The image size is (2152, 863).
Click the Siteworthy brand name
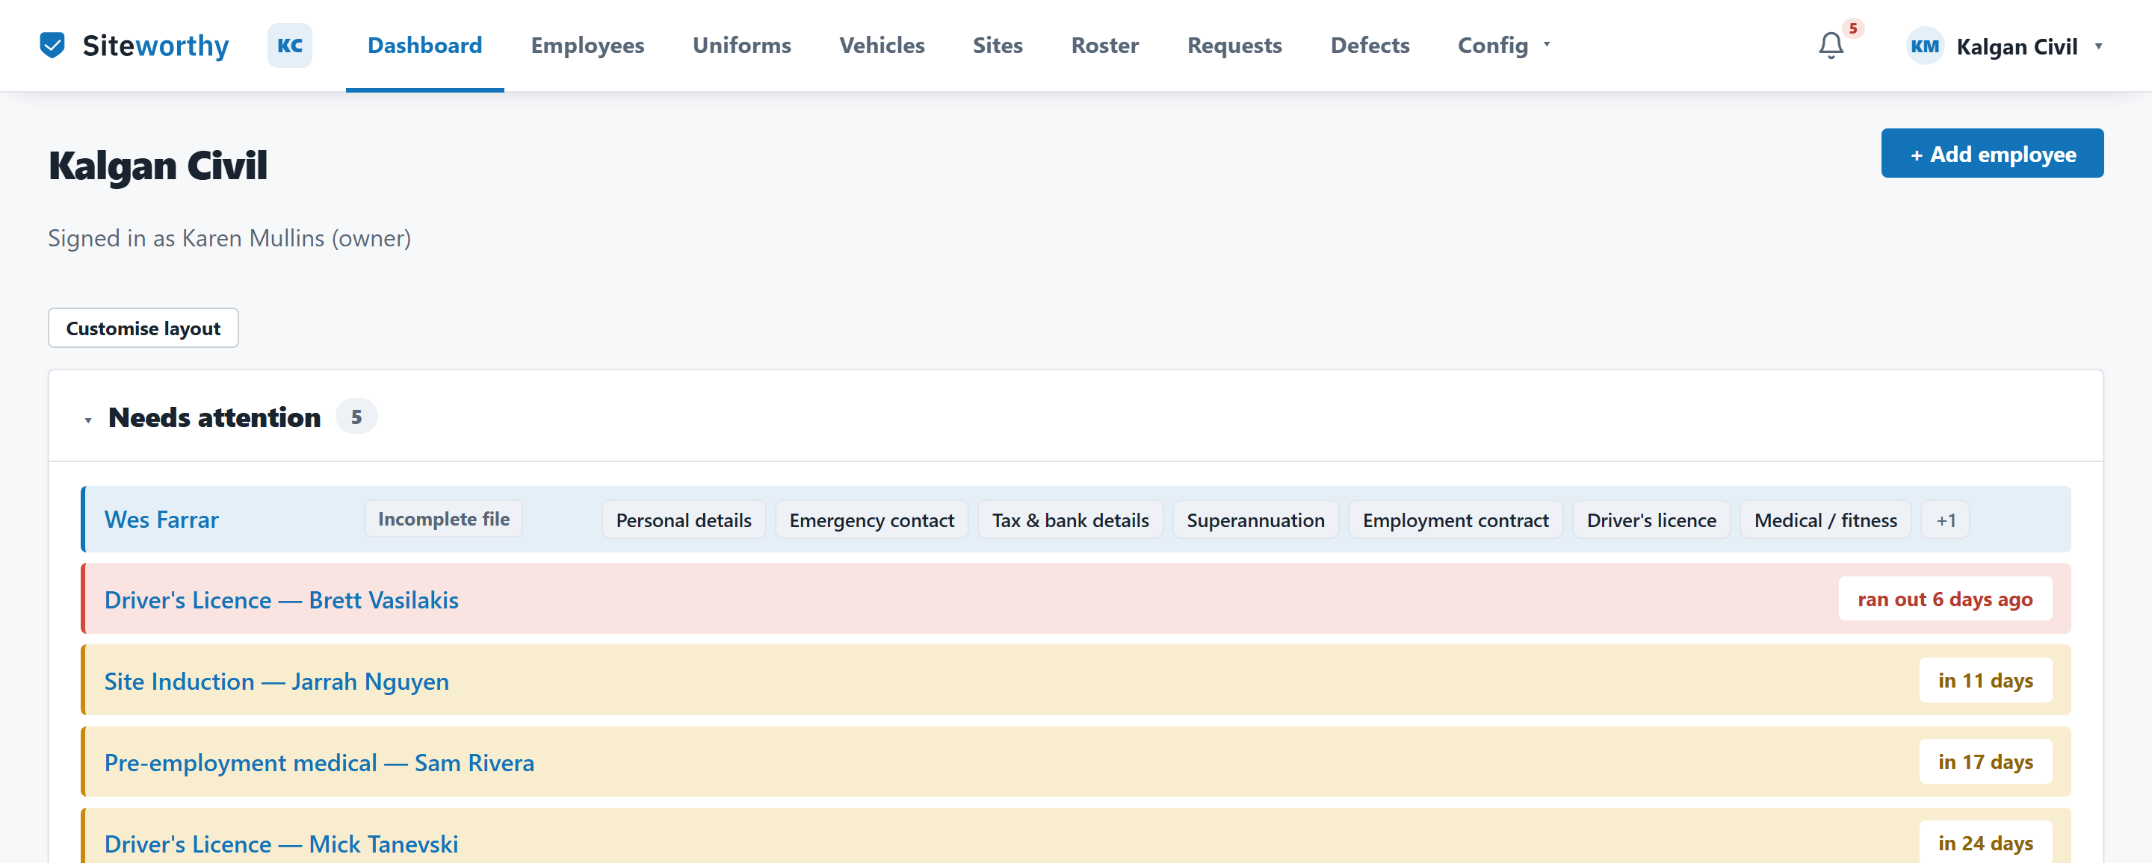pos(155,45)
